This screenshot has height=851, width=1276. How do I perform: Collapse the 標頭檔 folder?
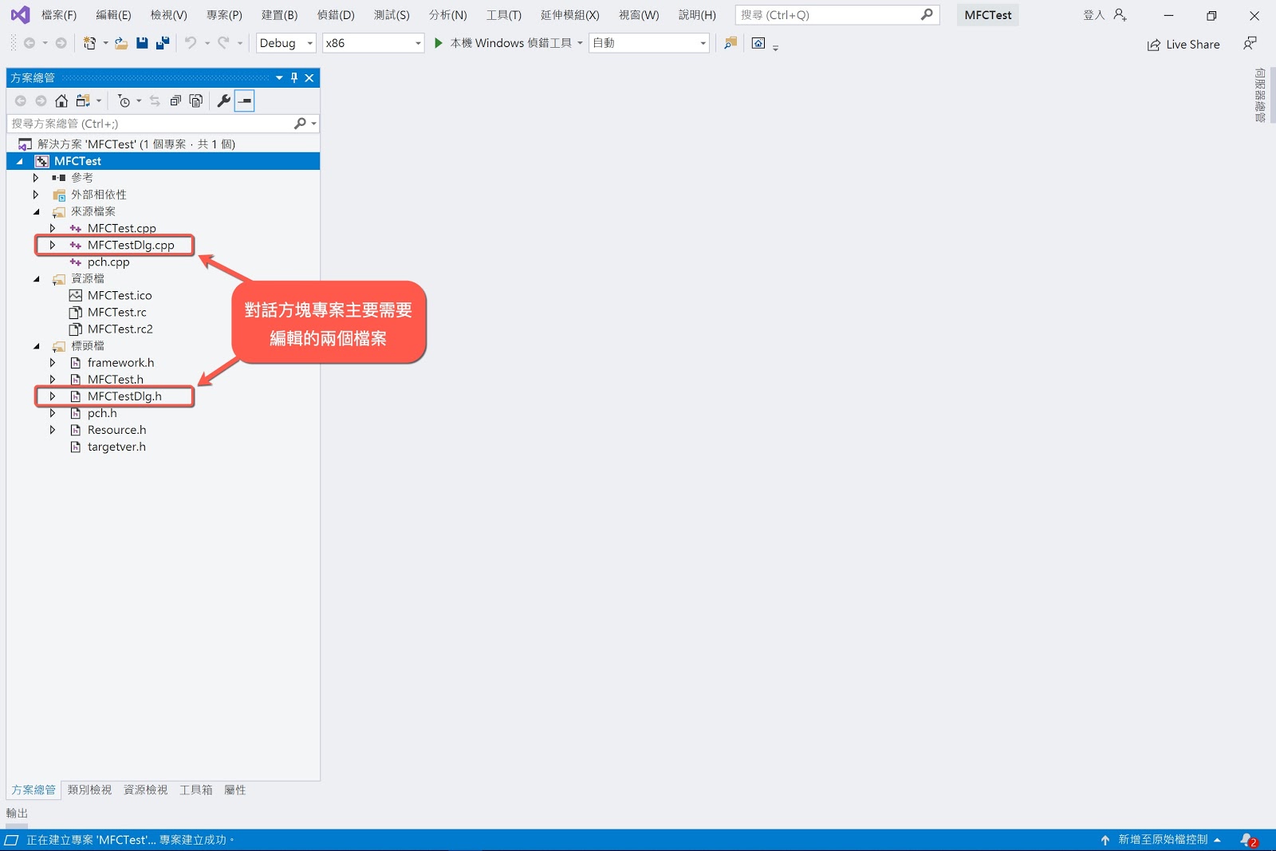pos(36,345)
